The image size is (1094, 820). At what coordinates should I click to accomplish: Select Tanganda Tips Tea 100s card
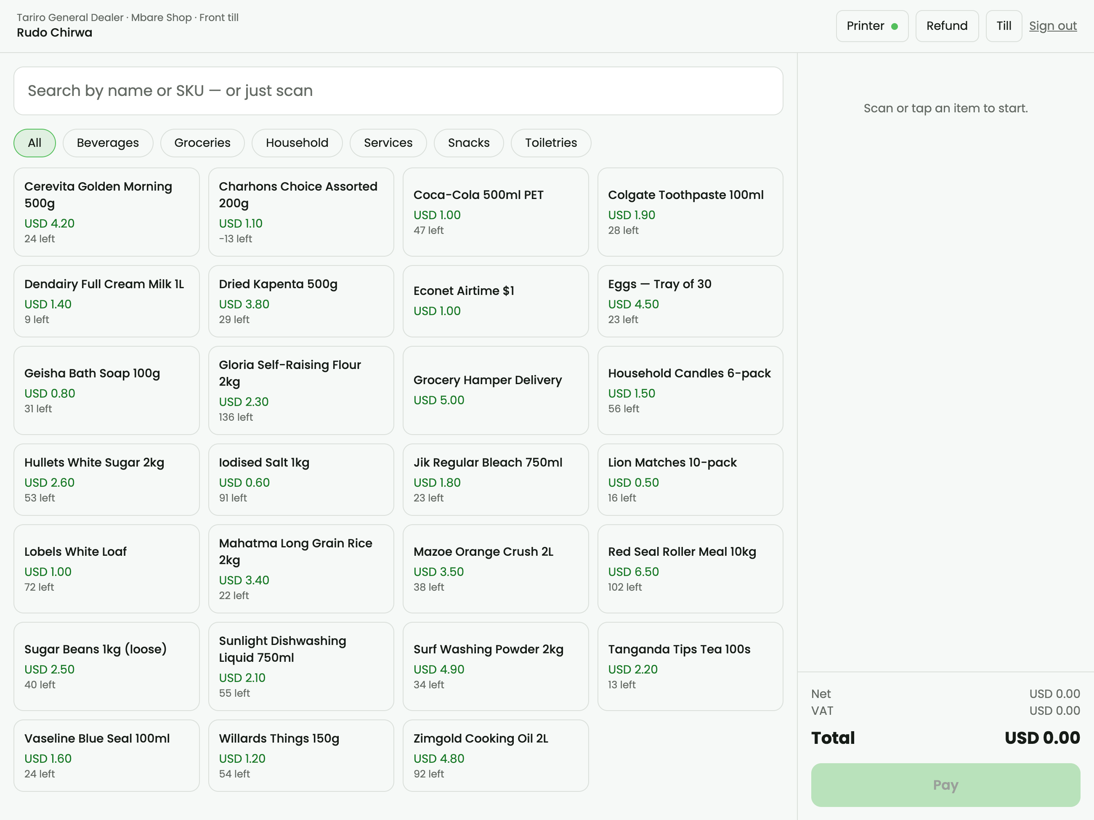690,667
